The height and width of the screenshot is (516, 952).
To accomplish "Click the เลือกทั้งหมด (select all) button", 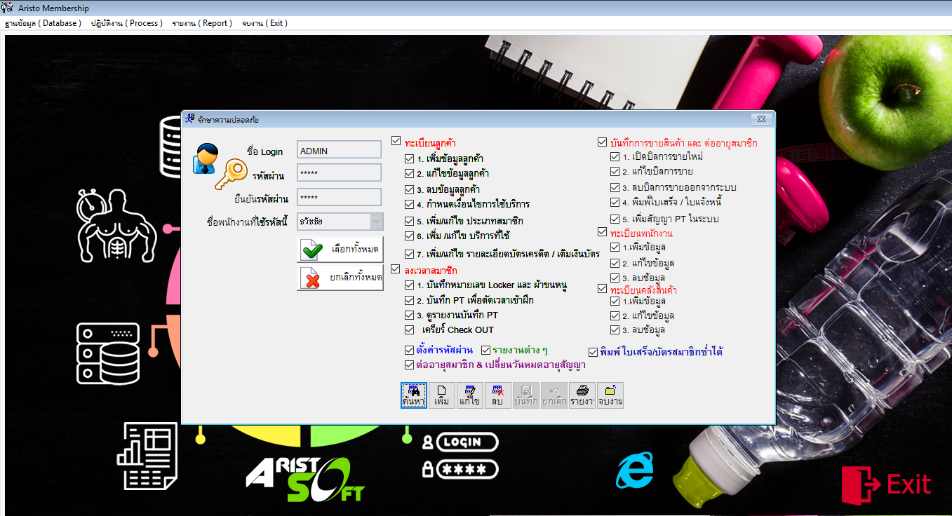I will 340,250.
